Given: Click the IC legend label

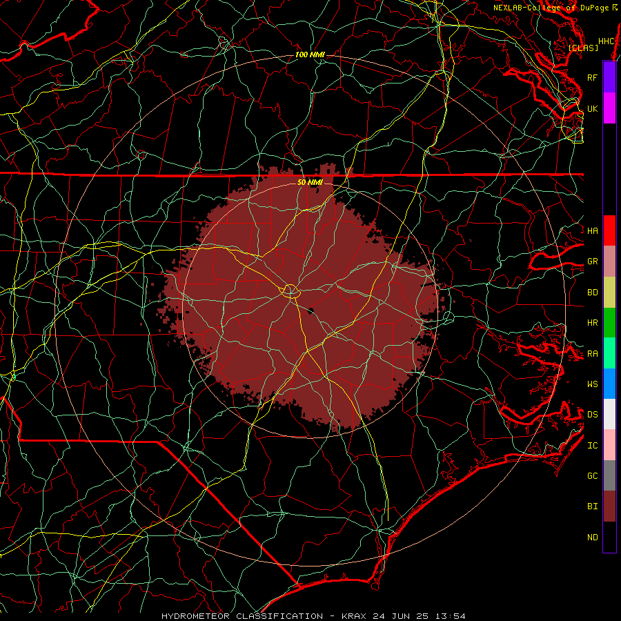Looking at the screenshot, I should 593,446.
